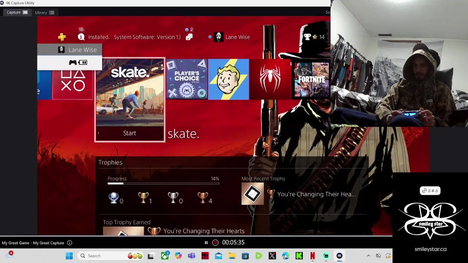
Task: Open the Trophies icon showing 14
Action: click(314, 37)
